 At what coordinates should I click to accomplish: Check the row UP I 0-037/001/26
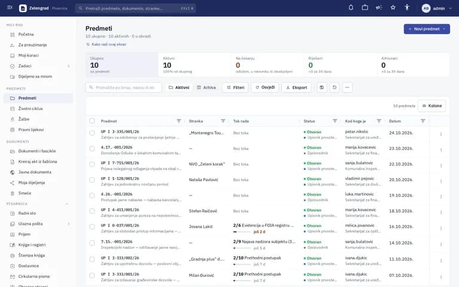coord(92,227)
